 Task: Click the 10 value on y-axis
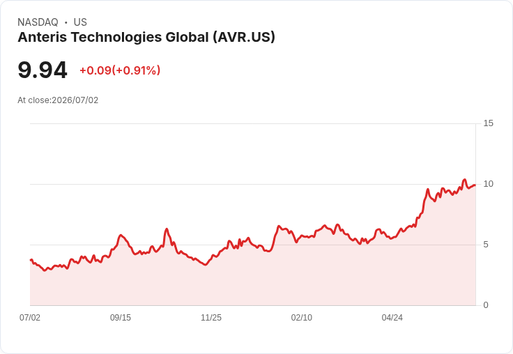click(x=488, y=184)
